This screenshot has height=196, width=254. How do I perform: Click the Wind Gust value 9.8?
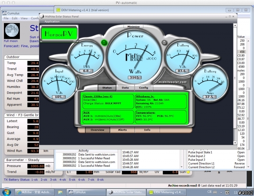[x=33, y=133]
